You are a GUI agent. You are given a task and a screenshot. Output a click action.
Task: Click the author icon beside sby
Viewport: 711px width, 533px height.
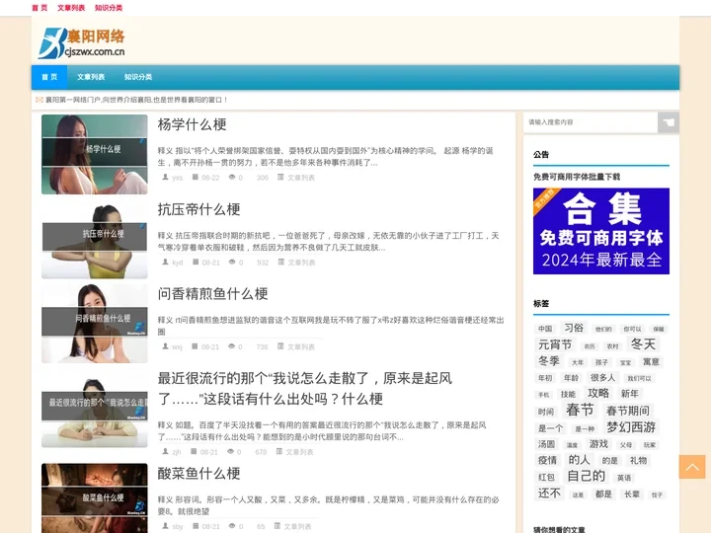pyautogui.click(x=166, y=526)
